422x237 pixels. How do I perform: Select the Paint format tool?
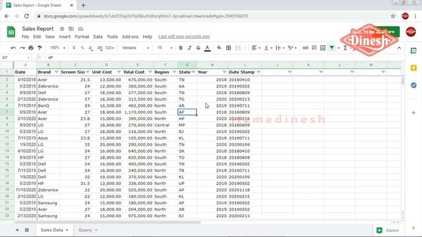click(40, 48)
